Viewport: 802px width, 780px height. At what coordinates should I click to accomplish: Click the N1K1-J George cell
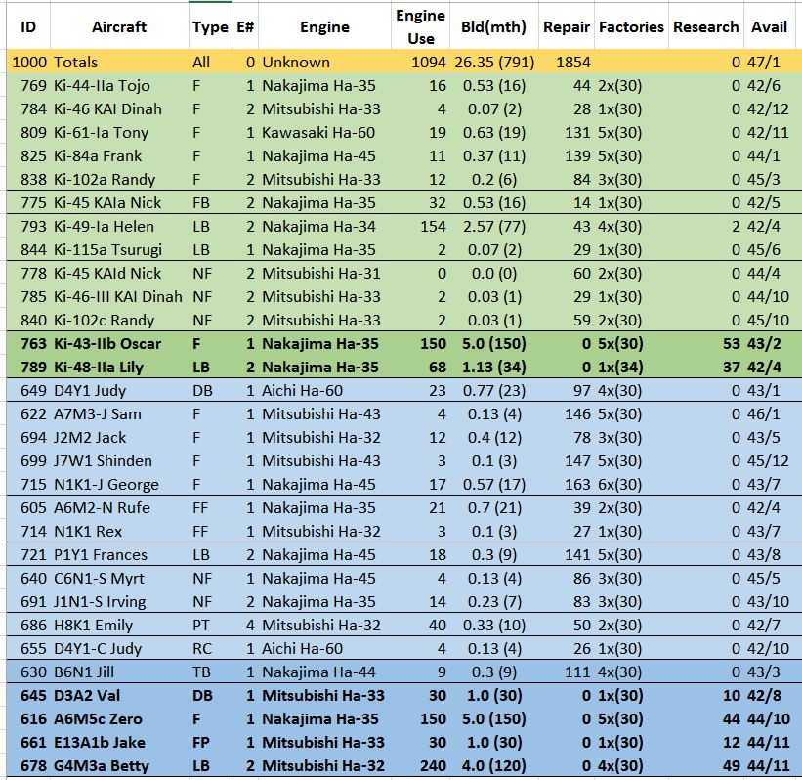coord(120,485)
